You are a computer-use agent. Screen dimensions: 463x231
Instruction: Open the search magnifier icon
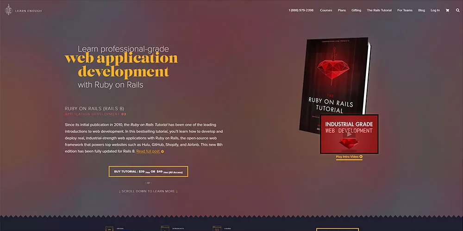pos(458,10)
